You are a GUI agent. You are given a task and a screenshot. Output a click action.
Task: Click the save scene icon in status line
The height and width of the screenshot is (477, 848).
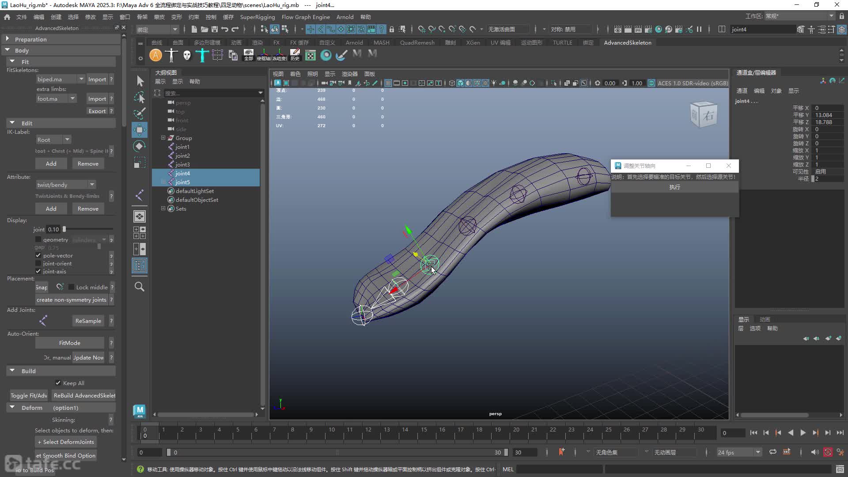pos(215,29)
